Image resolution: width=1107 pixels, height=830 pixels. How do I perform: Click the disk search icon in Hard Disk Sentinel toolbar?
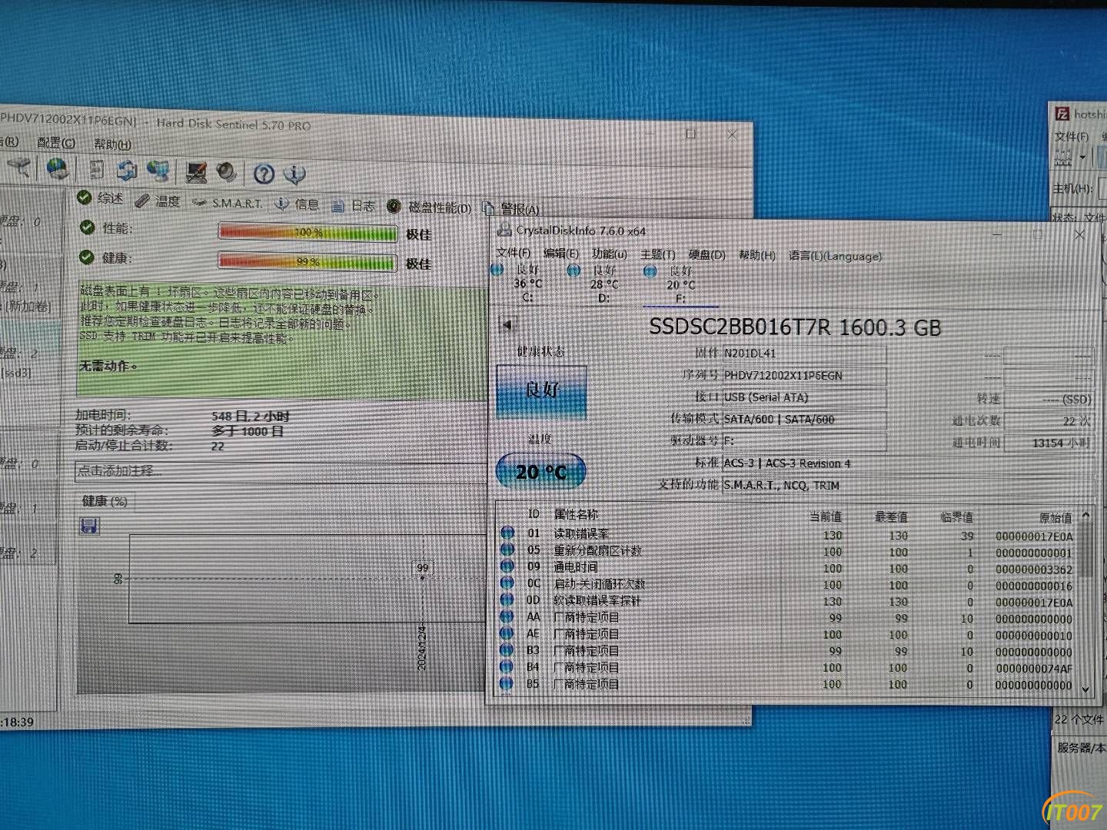[20, 167]
